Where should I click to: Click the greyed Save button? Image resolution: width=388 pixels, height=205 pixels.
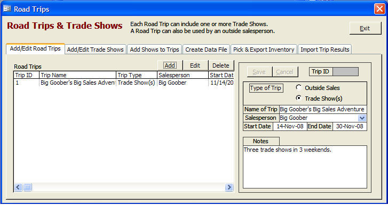(259, 72)
